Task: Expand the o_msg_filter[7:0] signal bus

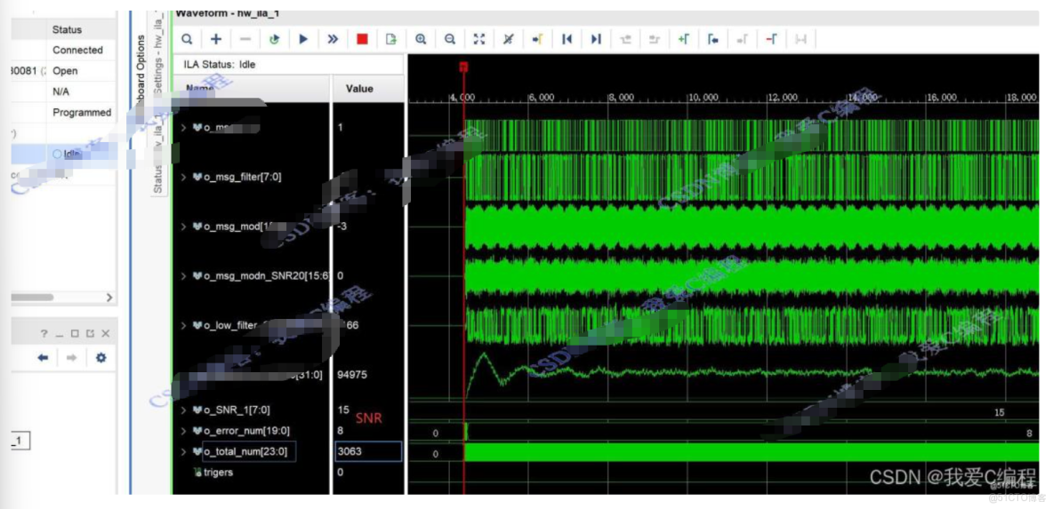Action: click(x=184, y=177)
